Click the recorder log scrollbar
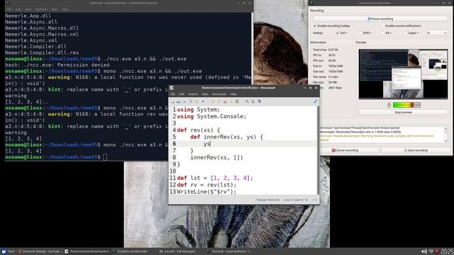454x255 pixels. (446, 134)
